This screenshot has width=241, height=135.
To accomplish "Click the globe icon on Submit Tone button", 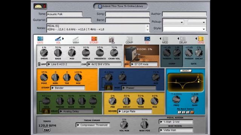I will coord(100,6).
